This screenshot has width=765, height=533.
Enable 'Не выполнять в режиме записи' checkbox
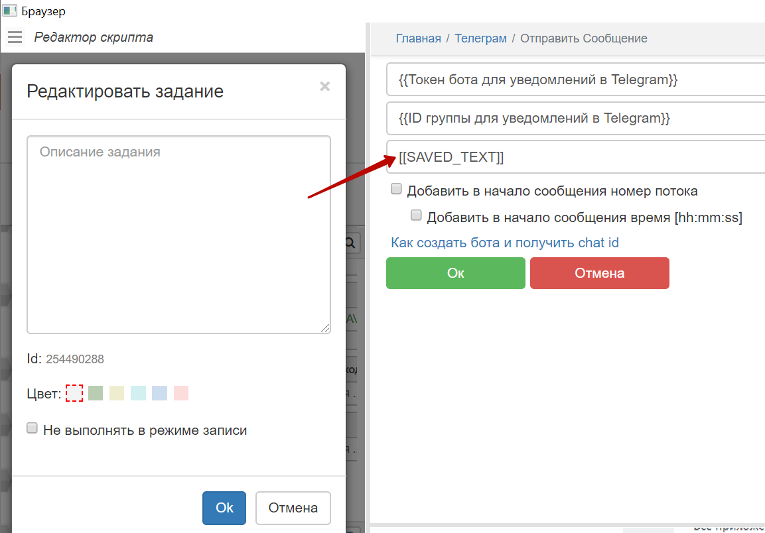click(x=32, y=428)
